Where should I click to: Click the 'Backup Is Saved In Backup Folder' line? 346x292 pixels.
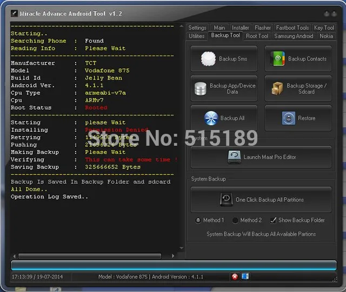tap(91, 182)
